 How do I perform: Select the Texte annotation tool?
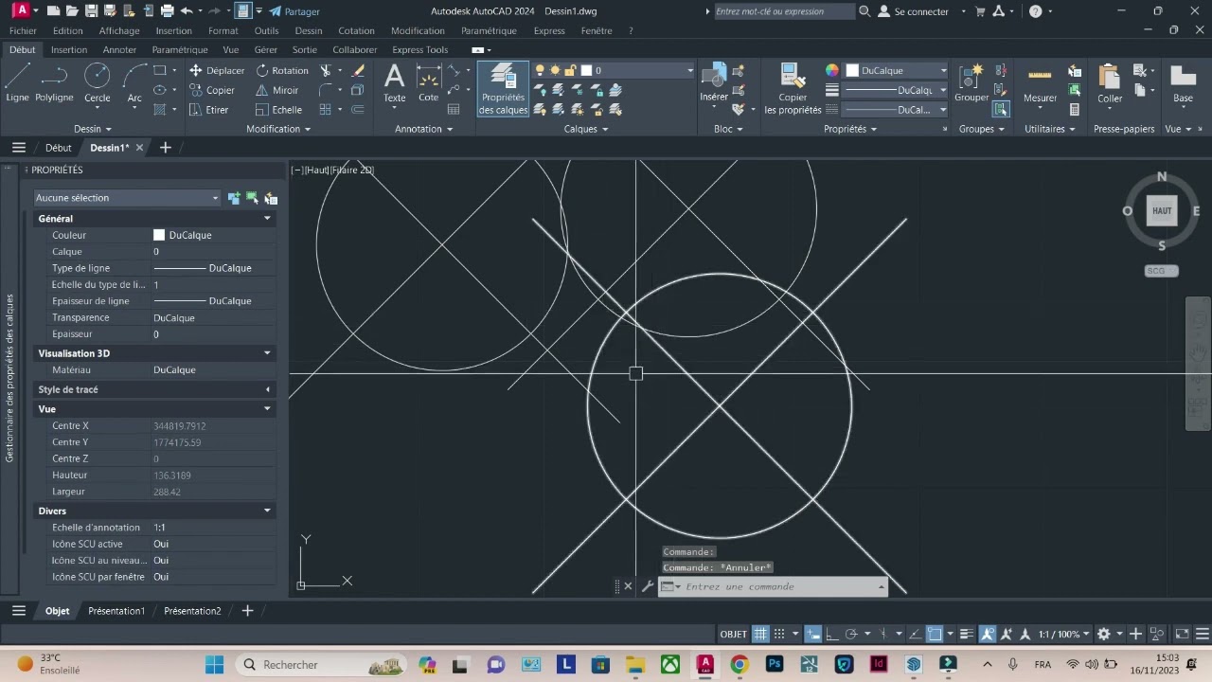[x=394, y=83]
